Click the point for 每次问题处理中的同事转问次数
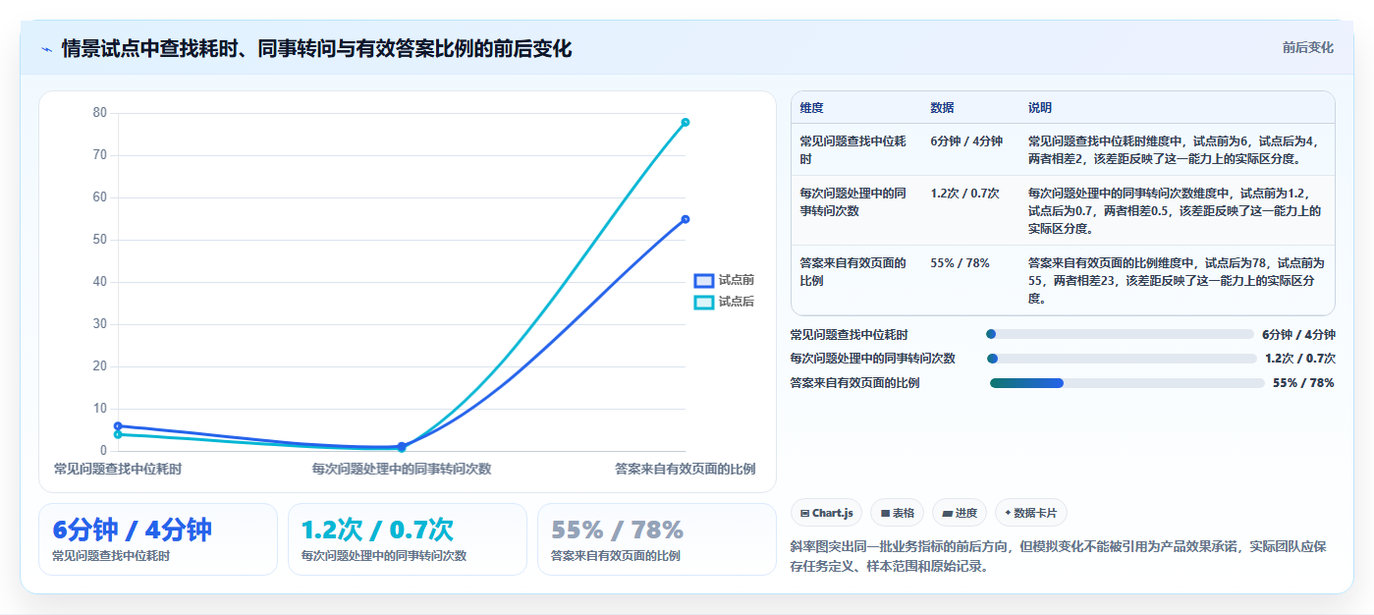1374x615 pixels. pos(402,446)
